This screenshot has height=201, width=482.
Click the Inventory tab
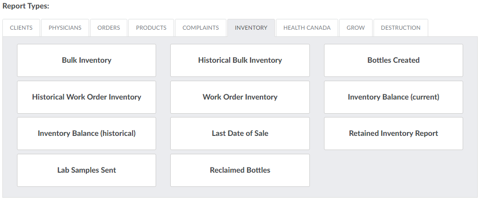(x=251, y=28)
